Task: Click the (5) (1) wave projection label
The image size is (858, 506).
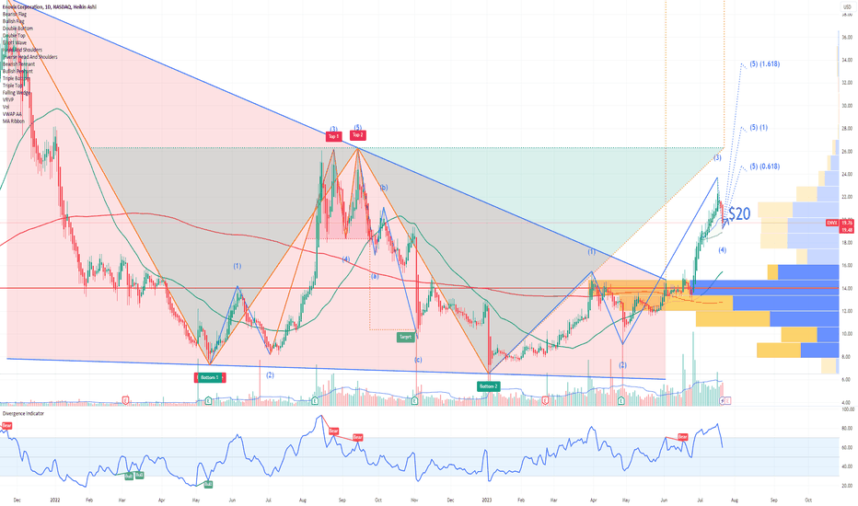Action: pos(759,128)
